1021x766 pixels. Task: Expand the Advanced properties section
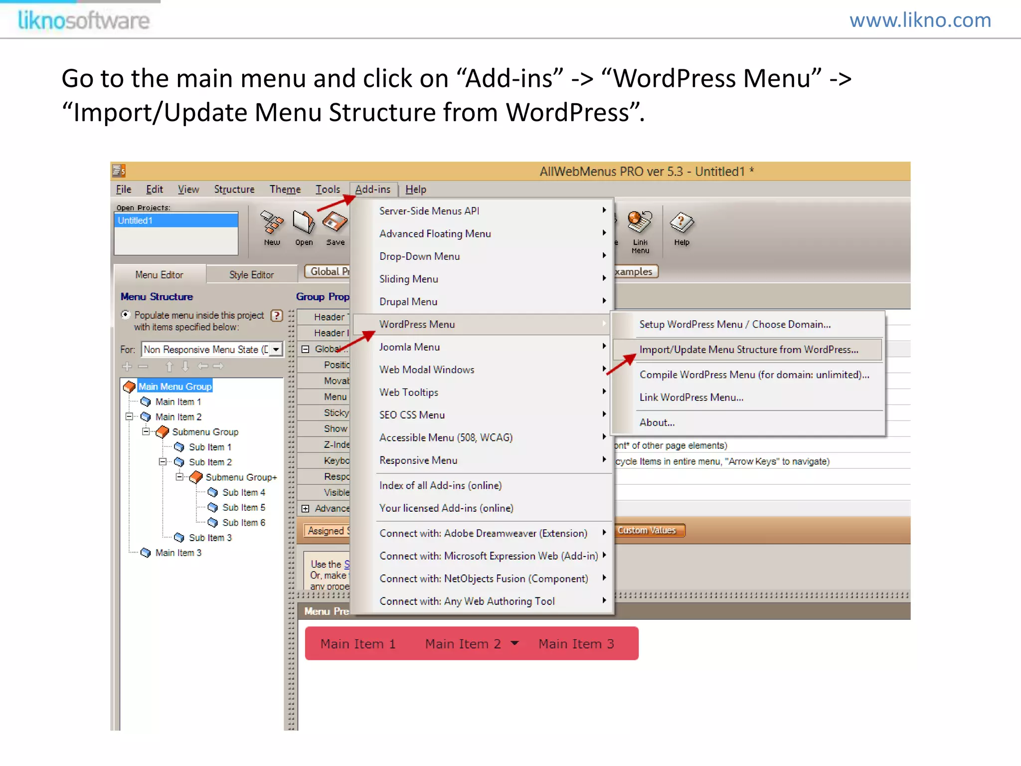pyautogui.click(x=305, y=509)
